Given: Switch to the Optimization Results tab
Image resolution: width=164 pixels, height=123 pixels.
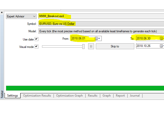Looking at the screenshot, I should tap(37, 96).
